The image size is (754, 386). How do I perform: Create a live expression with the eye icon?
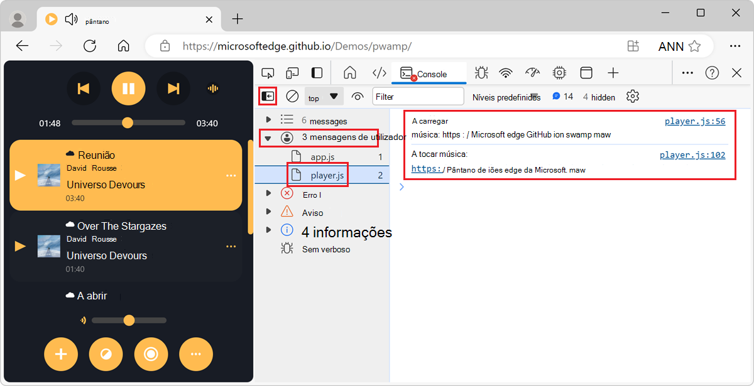click(x=358, y=97)
